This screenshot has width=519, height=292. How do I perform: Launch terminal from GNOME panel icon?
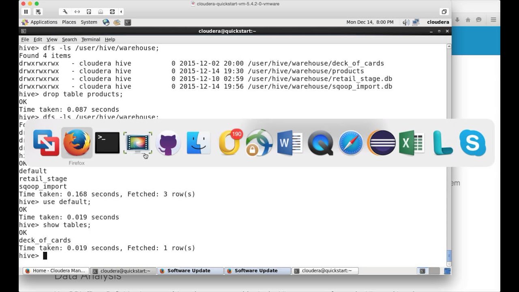pos(128,22)
